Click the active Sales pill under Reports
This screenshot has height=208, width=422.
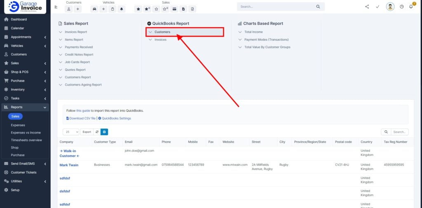pyautogui.click(x=15, y=116)
